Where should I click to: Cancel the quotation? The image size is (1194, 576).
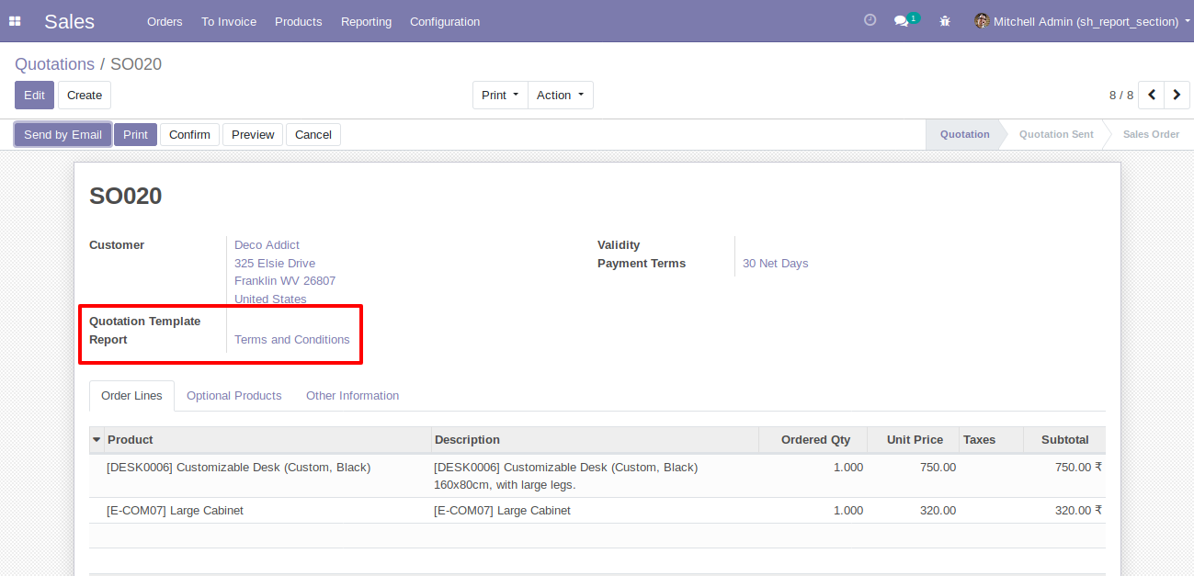313,134
